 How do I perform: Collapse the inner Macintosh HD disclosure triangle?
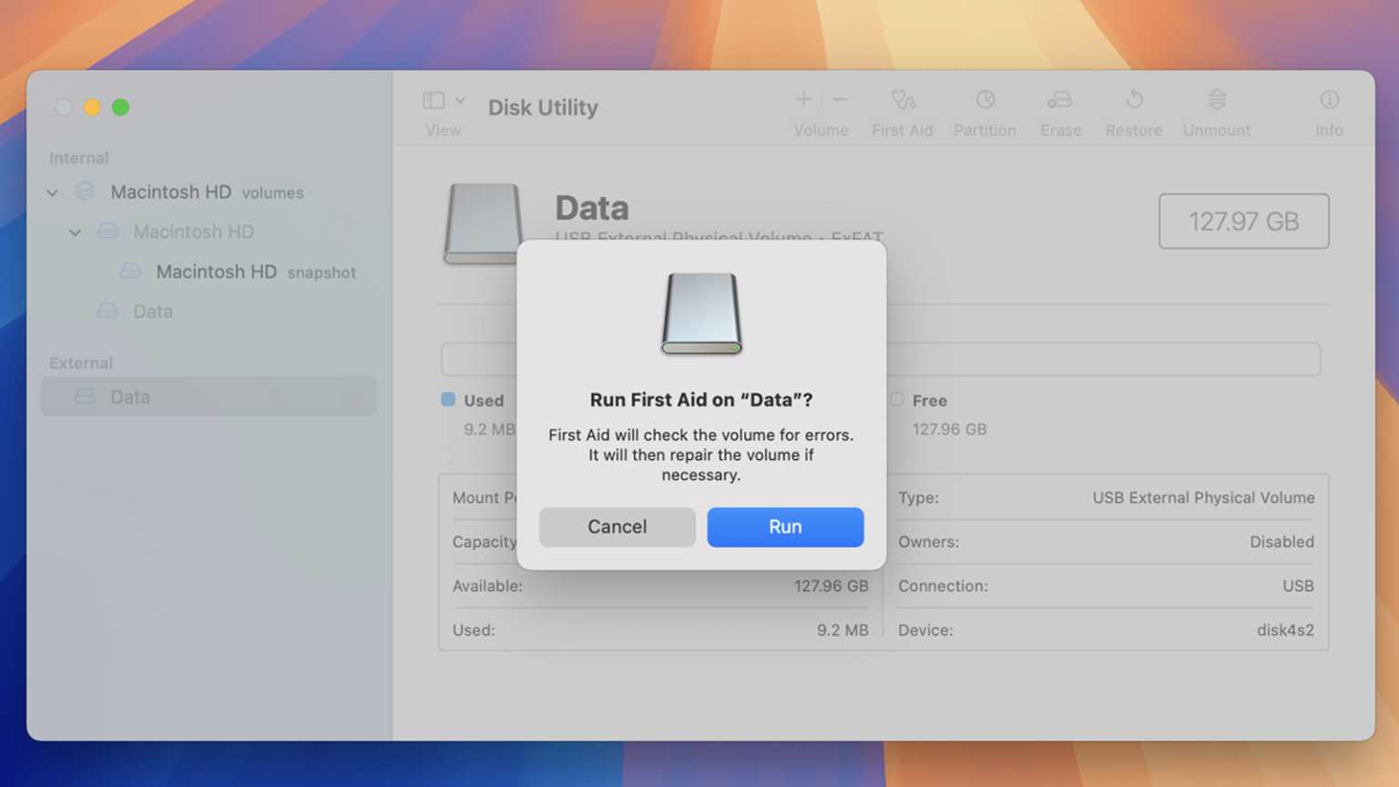click(x=75, y=232)
